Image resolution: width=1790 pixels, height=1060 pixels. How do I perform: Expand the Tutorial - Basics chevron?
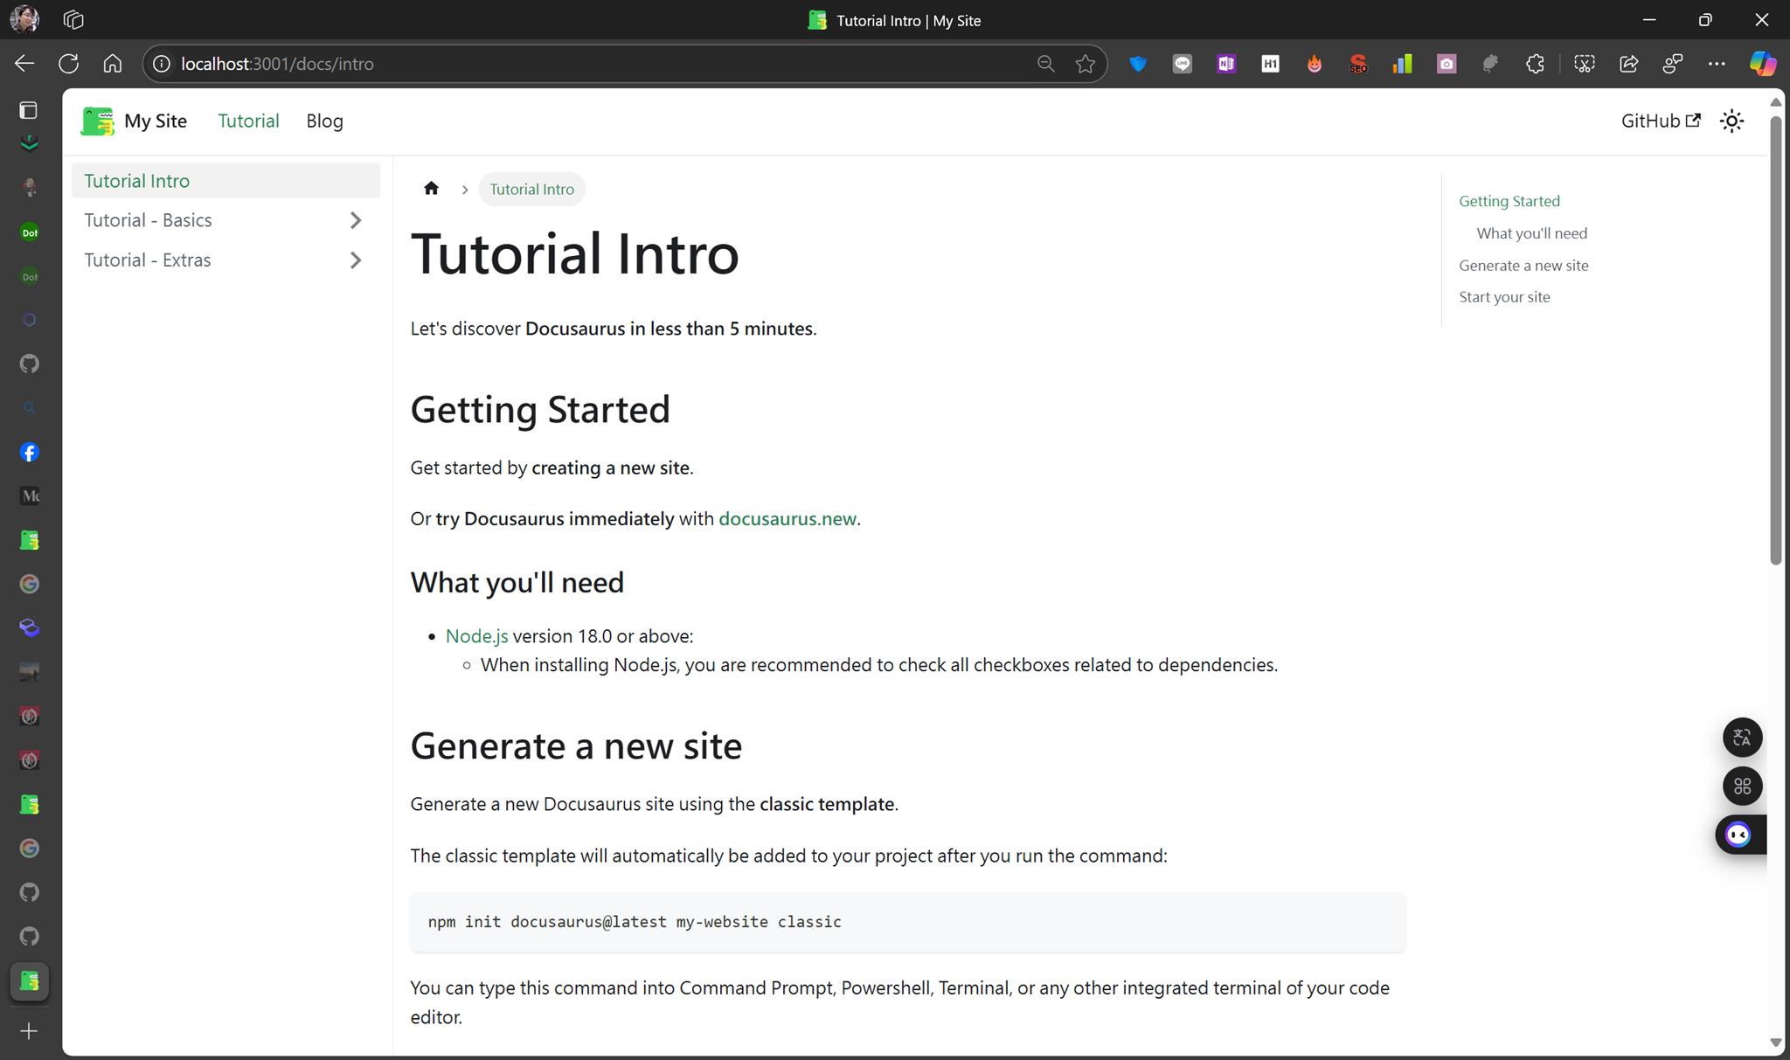pos(355,220)
